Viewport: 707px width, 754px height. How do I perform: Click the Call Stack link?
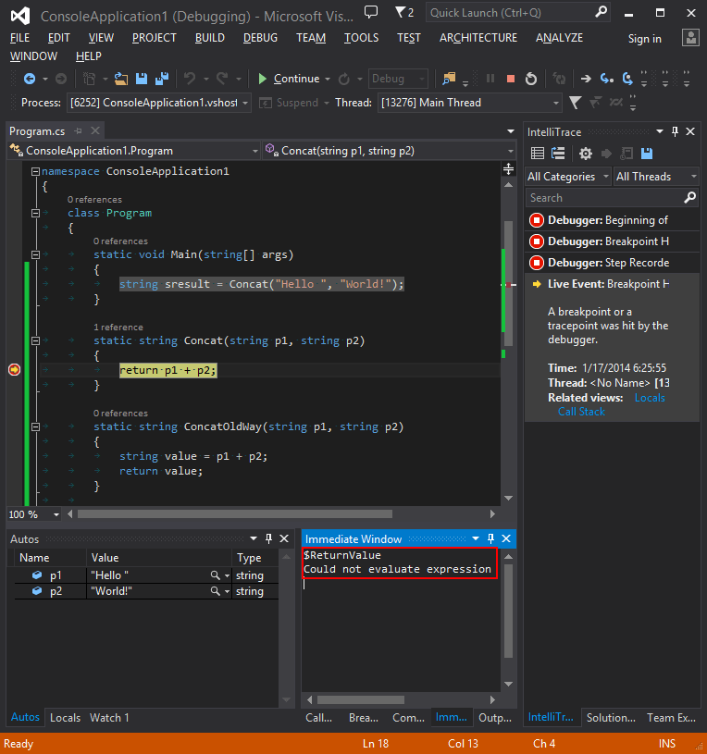(581, 412)
